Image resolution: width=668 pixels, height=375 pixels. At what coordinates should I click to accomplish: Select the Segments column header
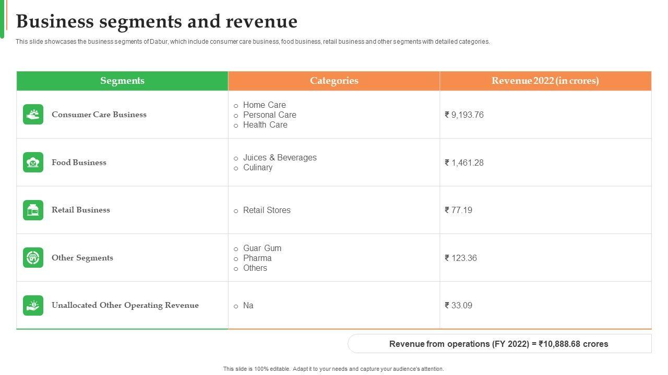[122, 81]
